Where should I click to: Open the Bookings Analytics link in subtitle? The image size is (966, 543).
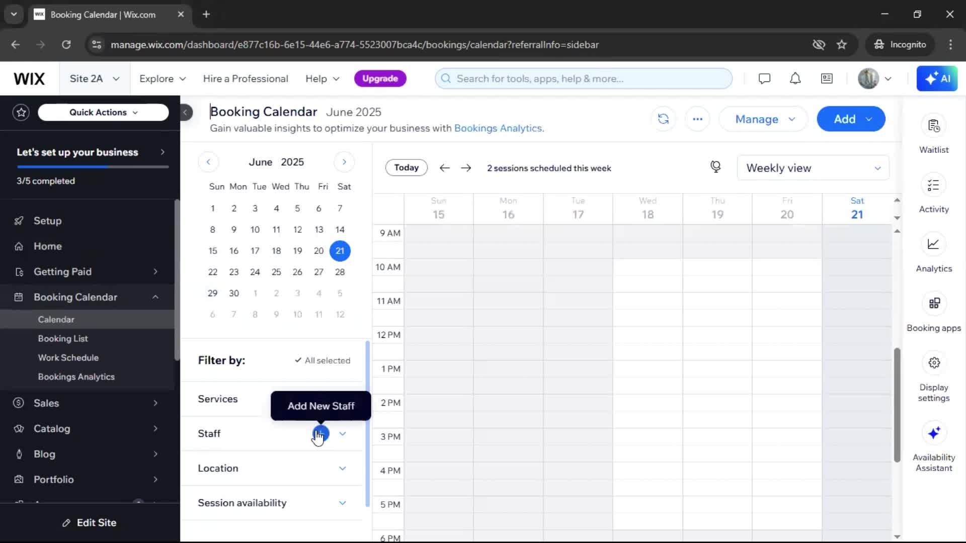tap(498, 128)
